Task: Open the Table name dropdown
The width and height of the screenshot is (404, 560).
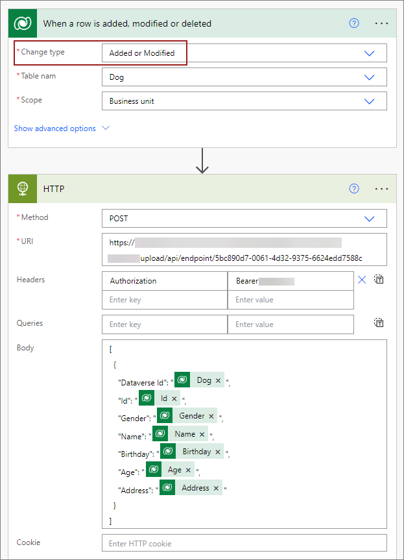Action: point(370,77)
